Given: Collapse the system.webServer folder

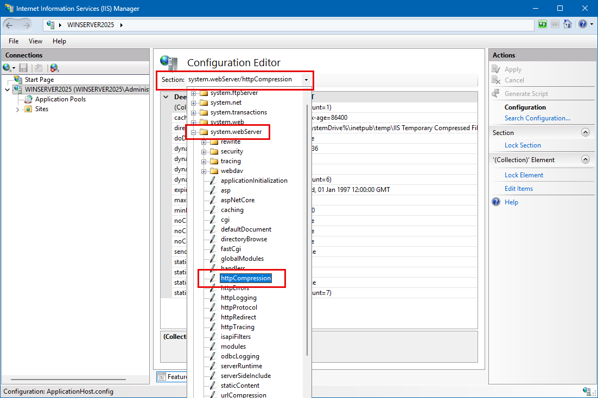Looking at the screenshot, I should pyautogui.click(x=193, y=132).
